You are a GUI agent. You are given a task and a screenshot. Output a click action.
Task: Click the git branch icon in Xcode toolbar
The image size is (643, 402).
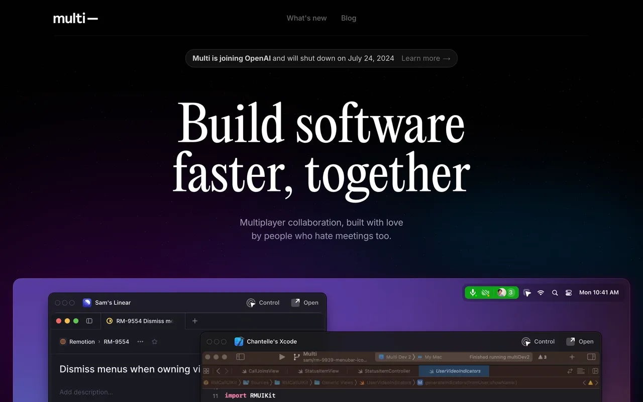coord(296,357)
